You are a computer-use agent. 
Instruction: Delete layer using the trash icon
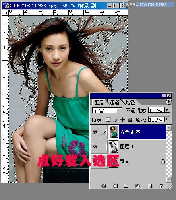coord(161,186)
